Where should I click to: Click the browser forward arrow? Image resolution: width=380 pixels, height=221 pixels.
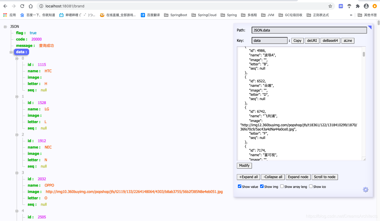pos(14,6)
